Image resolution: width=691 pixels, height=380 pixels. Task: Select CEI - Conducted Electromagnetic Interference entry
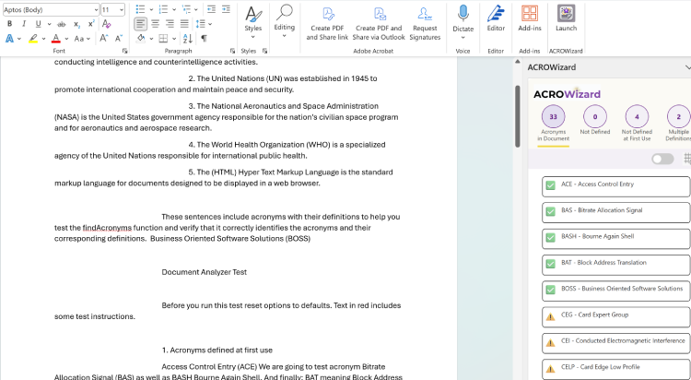click(x=615, y=342)
